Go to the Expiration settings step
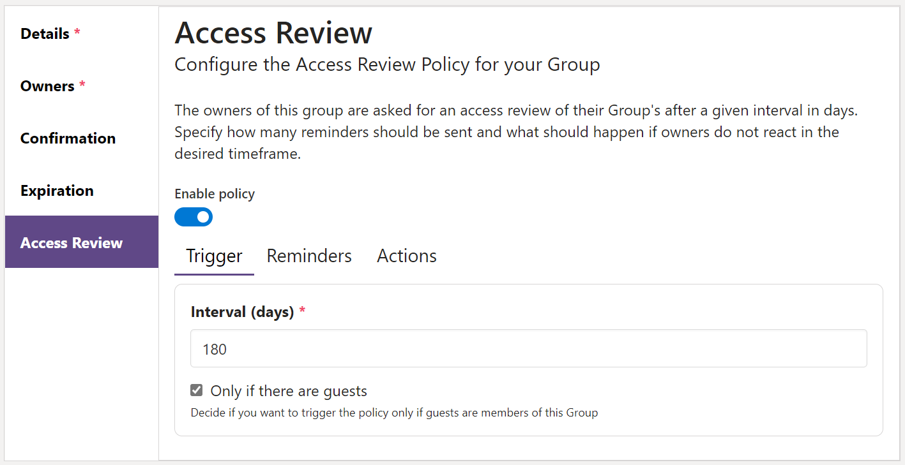Image resolution: width=905 pixels, height=465 pixels. coord(57,190)
